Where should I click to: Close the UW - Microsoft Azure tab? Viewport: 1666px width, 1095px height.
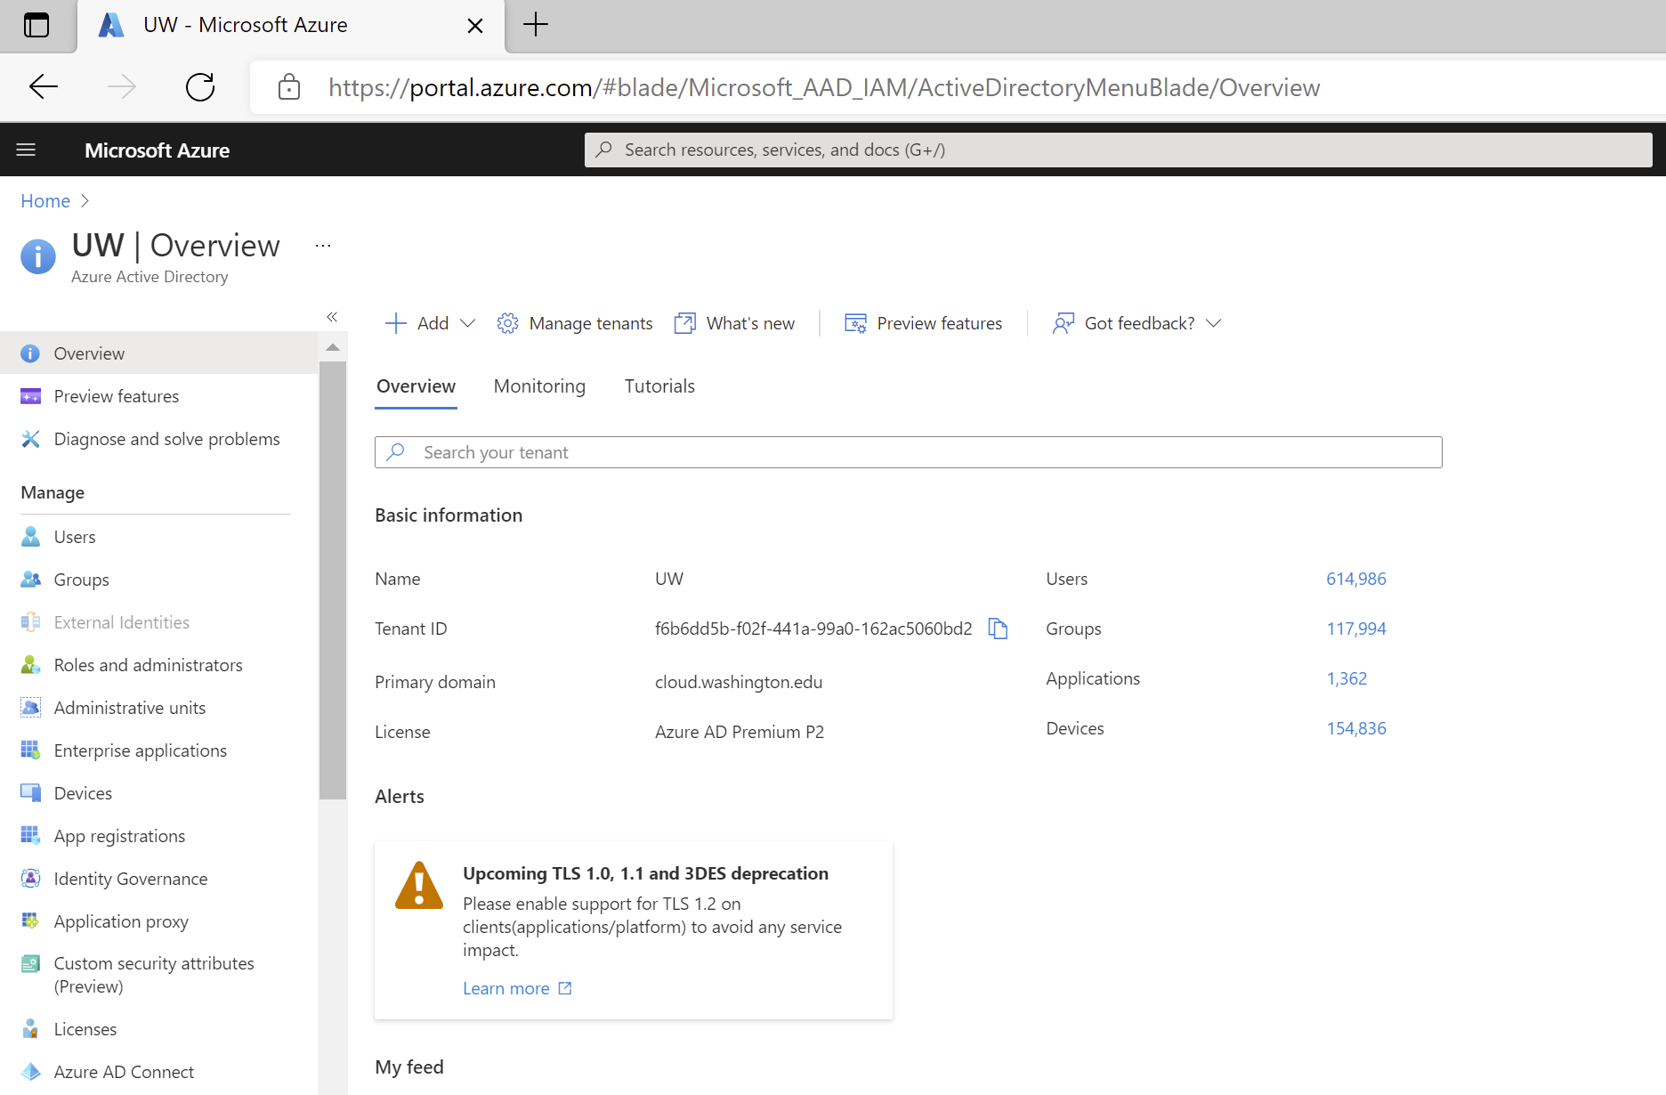(475, 26)
